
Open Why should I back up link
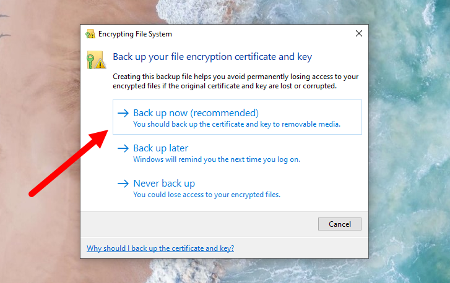pos(160,248)
